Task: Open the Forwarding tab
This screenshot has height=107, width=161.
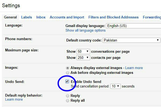Action: point(152,17)
